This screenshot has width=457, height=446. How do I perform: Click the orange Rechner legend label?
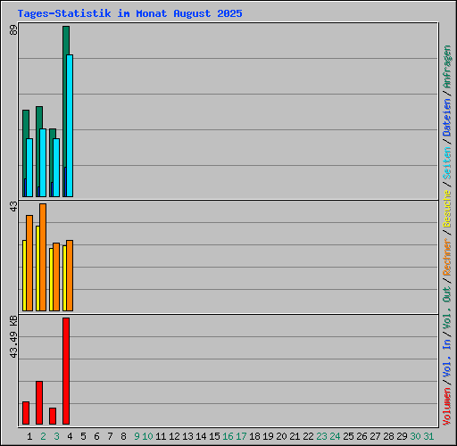pyautogui.click(x=447, y=257)
